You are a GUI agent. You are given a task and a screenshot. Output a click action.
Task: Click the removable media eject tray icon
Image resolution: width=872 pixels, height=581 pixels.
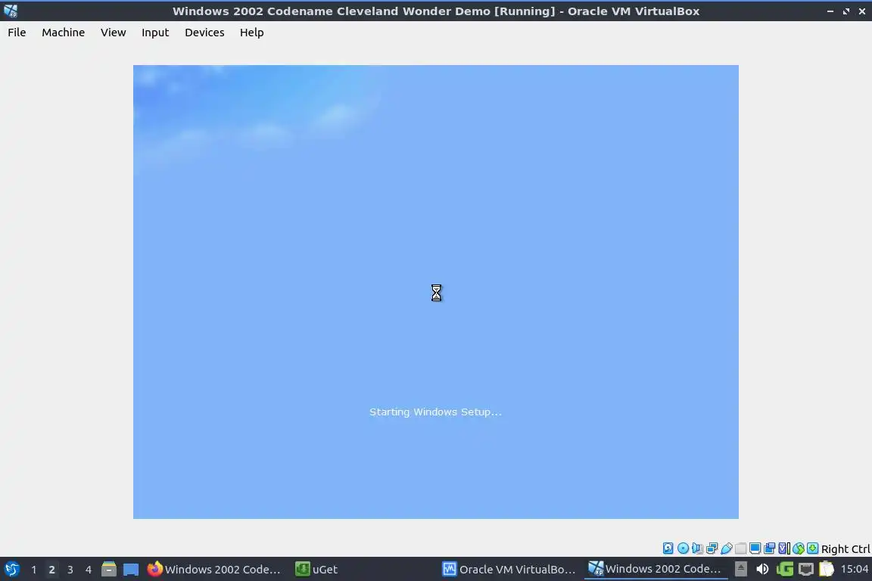click(741, 569)
